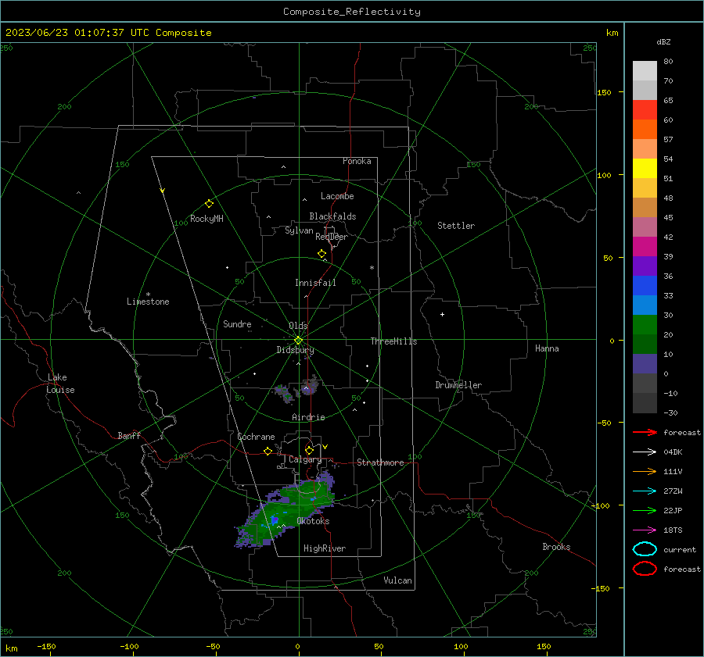The height and width of the screenshot is (657, 704).
Task: Click the Okotoks city label
Action: (313, 521)
